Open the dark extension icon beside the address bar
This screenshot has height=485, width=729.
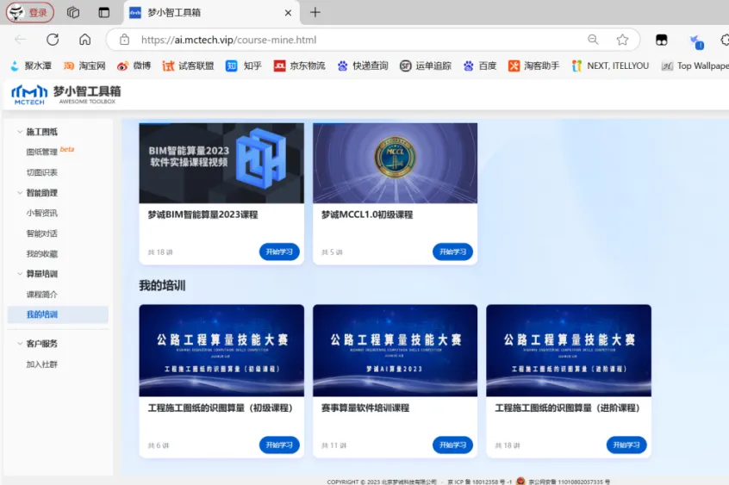[x=661, y=40]
